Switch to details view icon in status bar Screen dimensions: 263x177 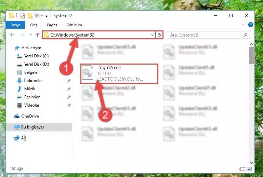(x=242, y=169)
